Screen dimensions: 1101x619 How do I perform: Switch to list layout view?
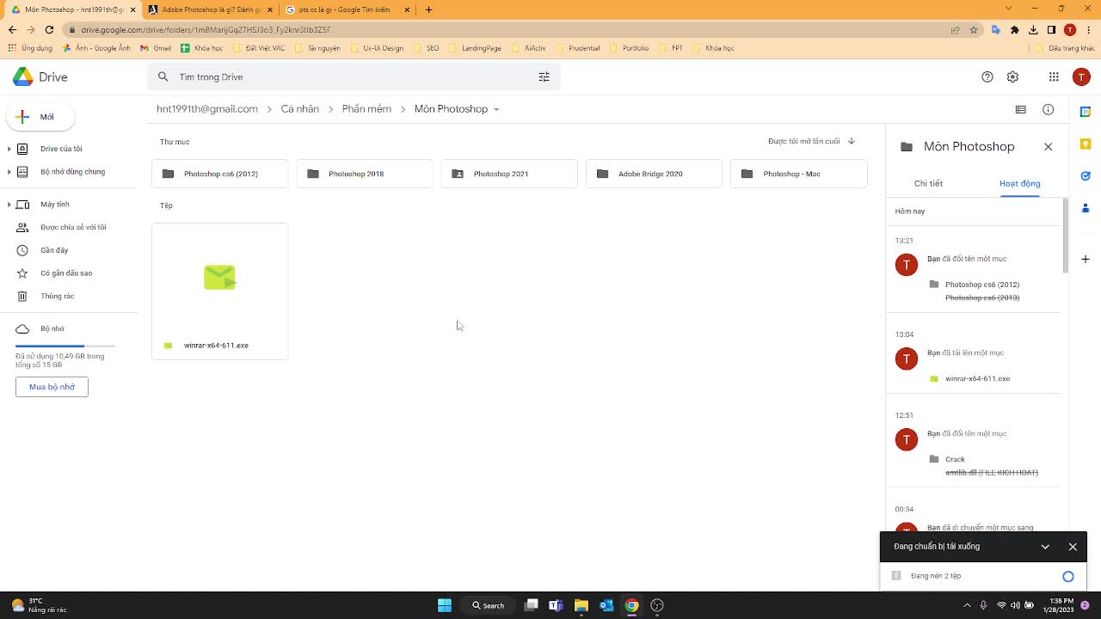click(x=1021, y=109)
